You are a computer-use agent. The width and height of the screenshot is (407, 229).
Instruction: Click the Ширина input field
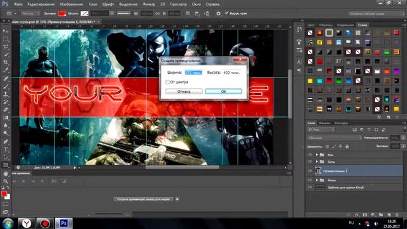coord(193,73)
